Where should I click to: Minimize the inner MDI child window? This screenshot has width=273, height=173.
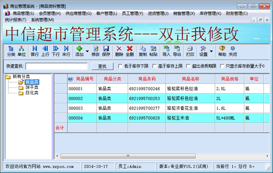tap(254, 20)
